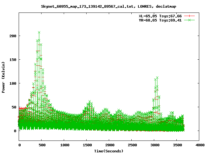Viewport: 206px width, 154px height.
Task: Click the Time(Seconds) x-axis label
Action: coord(108,151)
